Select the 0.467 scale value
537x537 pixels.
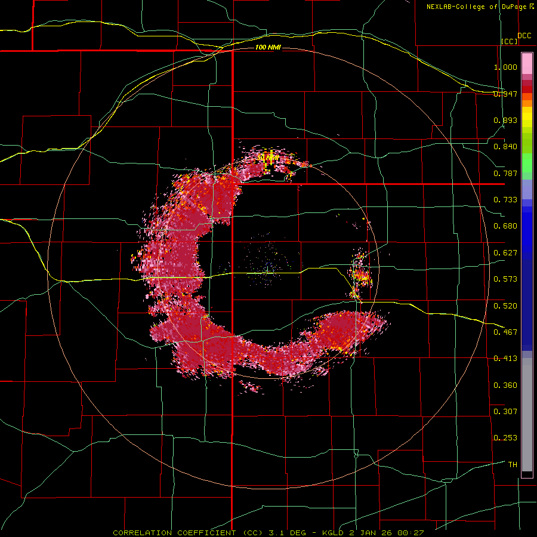tap(505, 332)
